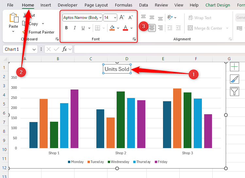Expand the Font Color dropdown arrow
245x178 pixels.
[x=132, y=28]
